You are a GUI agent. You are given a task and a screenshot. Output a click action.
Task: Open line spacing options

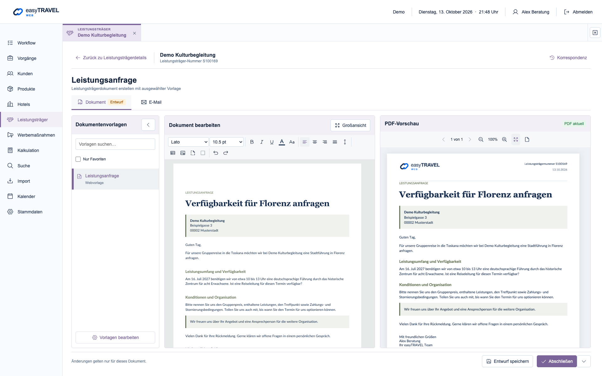(345, 142)
